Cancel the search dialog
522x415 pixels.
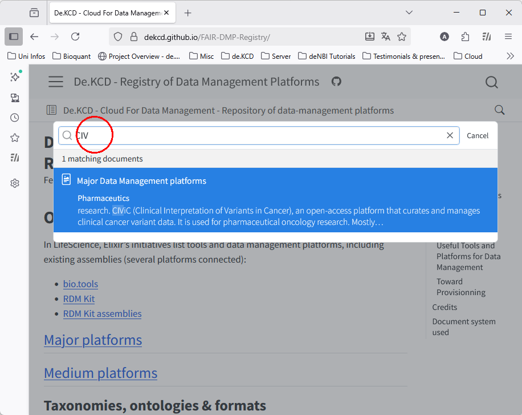[x=477, y=136]
